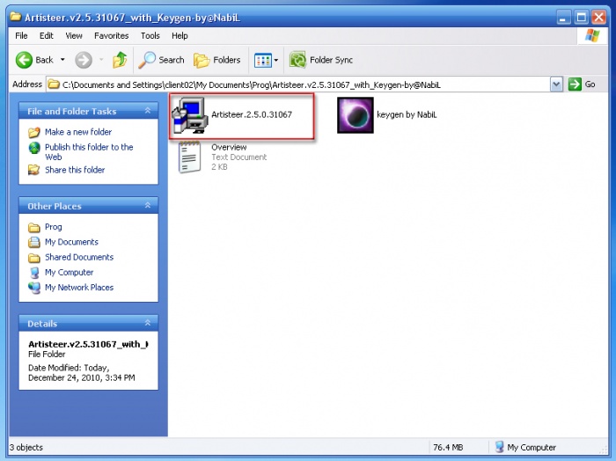Click the Search magnifier toolbar button

161,60
